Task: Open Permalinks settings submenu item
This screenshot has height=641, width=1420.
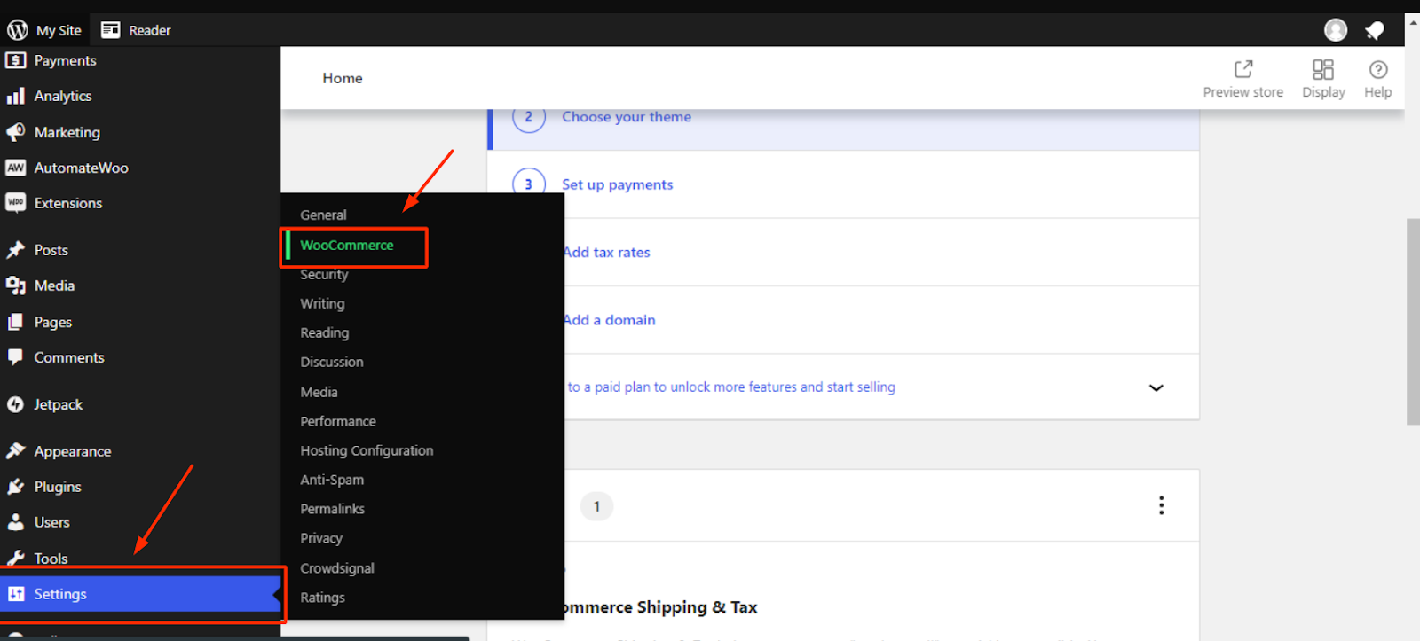Action: pos(333,509)
